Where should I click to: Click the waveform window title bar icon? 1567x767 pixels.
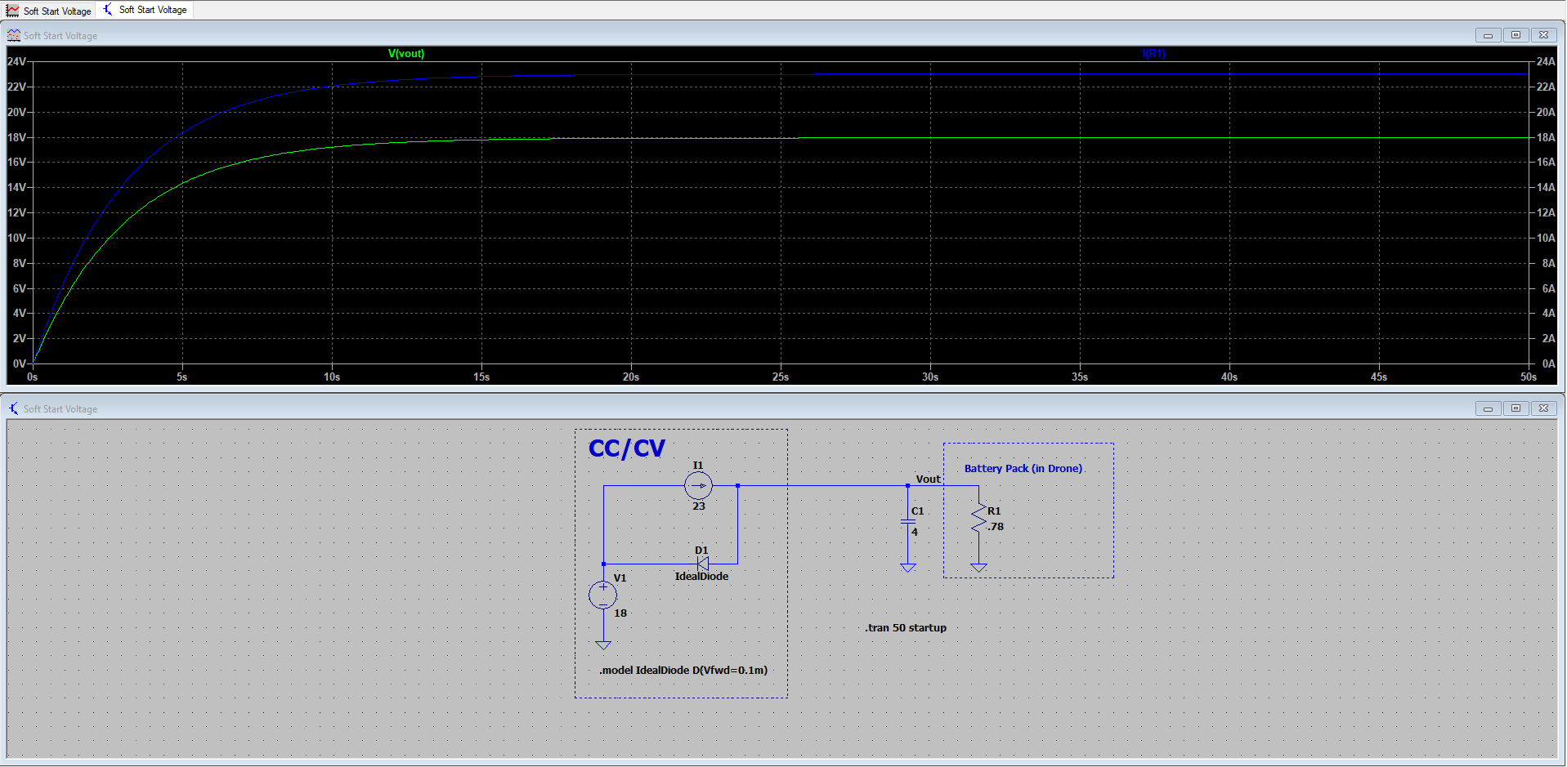tap(14, 35)
